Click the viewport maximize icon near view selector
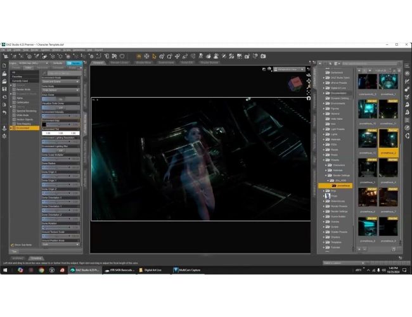412x317 pixels. (264, 69)
